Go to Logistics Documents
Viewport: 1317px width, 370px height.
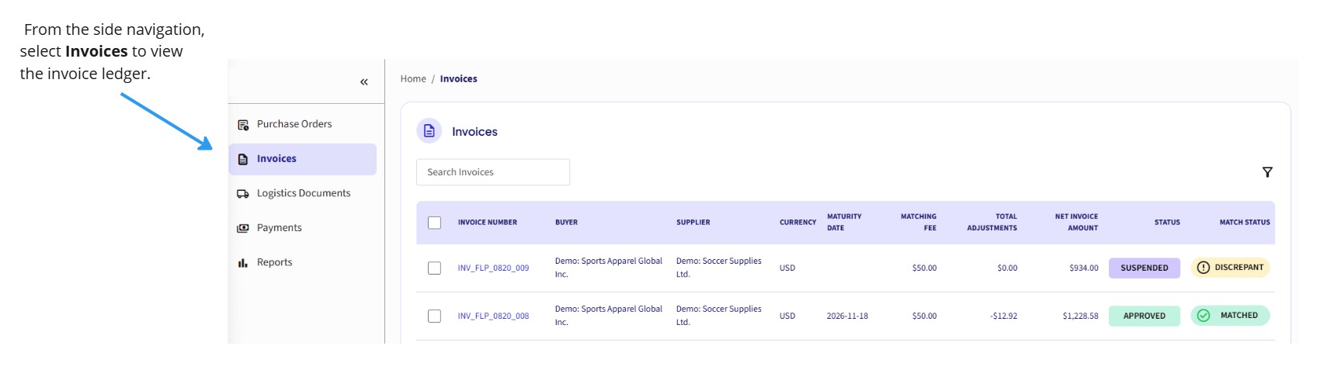(x=303, y=193)
